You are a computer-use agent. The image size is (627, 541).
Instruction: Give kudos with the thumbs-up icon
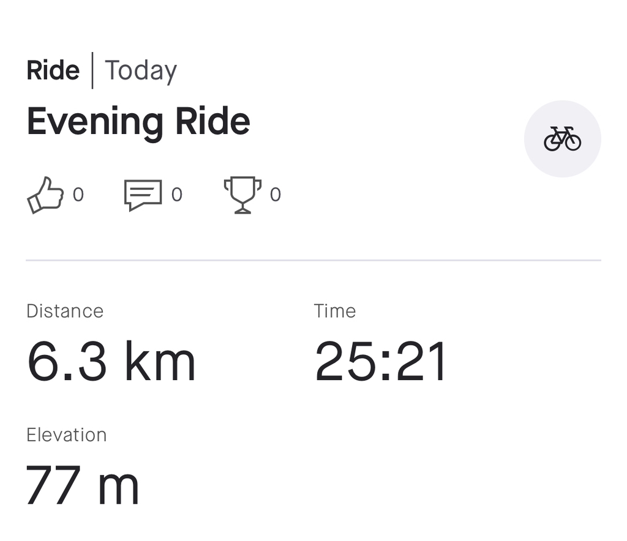tap(45, 195)
